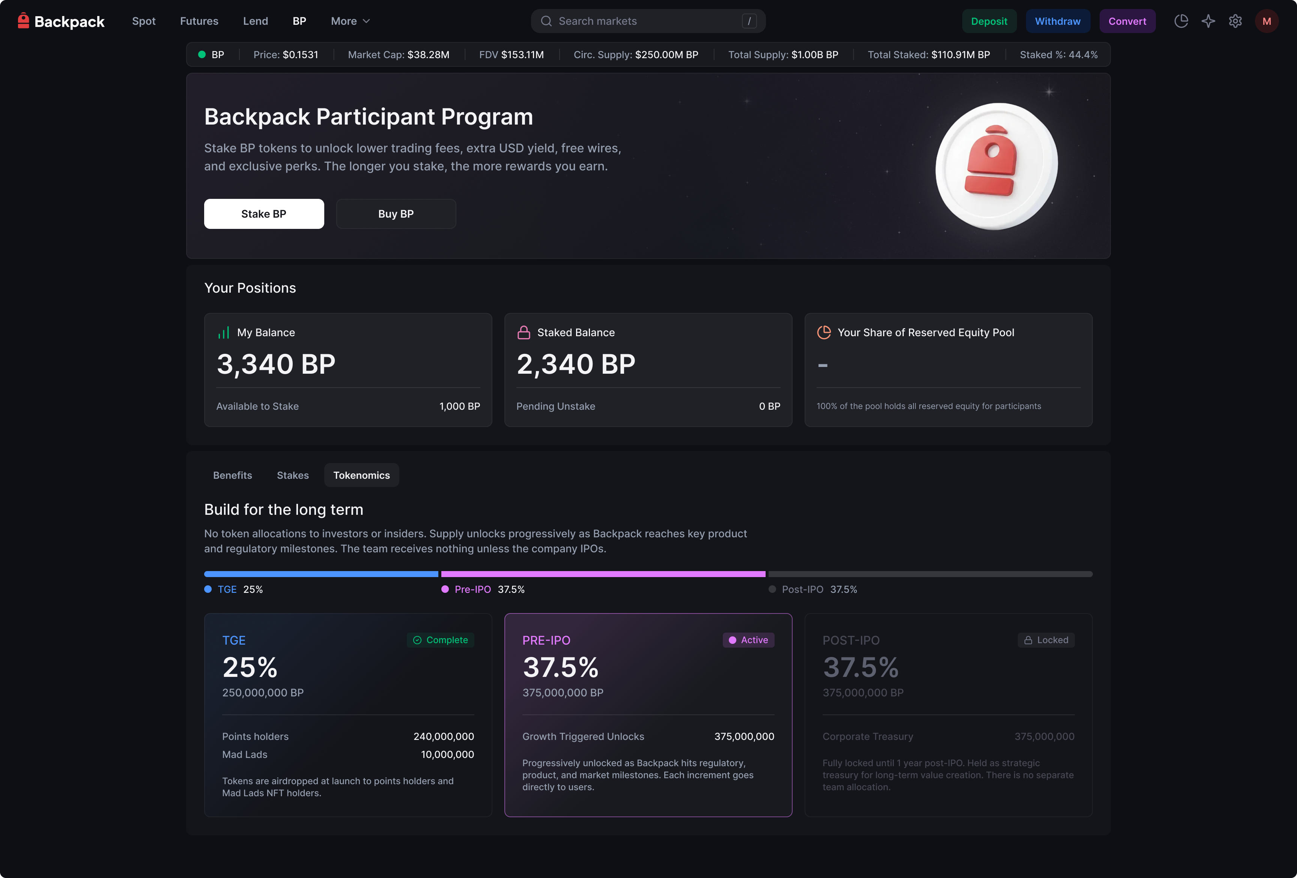Switch to the Stakes tab
The width and height of the screenshot is (1297, 878).
click(293, 475)
